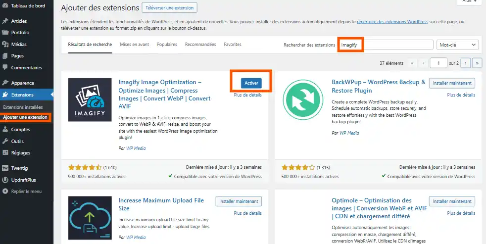Click the Comptes user icon
This screenshot has height=244, width=486.
point(5,130)
